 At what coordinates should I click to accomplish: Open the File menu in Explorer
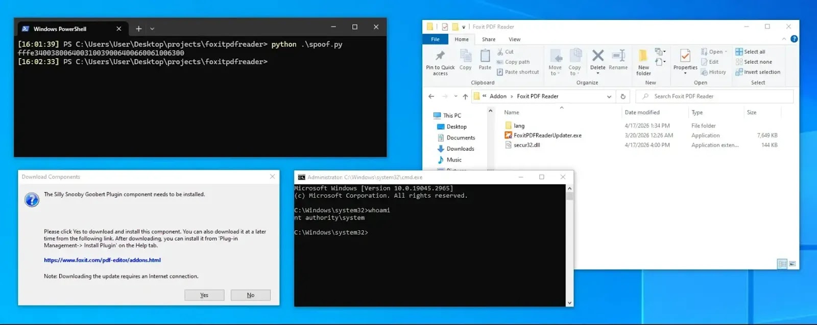[435, 39]
